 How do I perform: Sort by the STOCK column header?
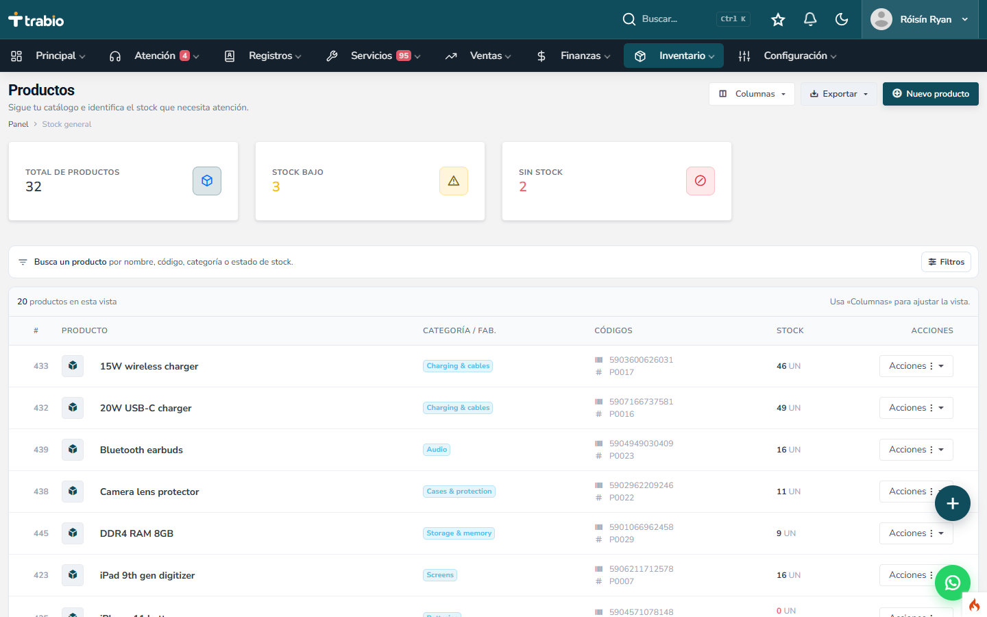pyautogui.click(x=790, y=330)
